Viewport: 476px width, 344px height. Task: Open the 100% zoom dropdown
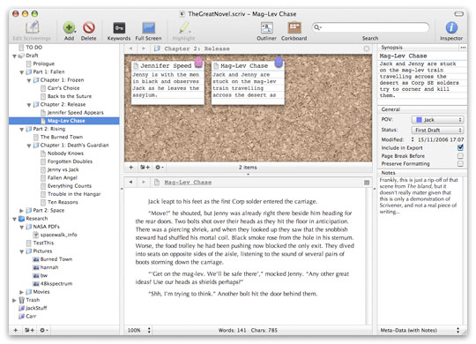point(138,330)
